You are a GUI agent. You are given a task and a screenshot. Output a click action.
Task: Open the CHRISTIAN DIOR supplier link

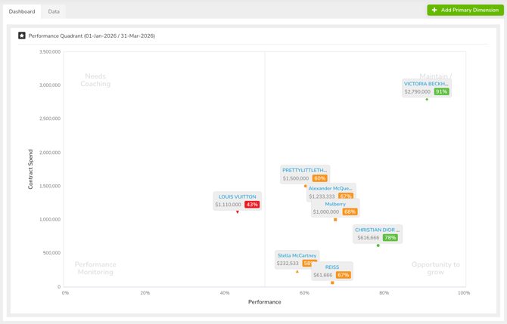378,230
